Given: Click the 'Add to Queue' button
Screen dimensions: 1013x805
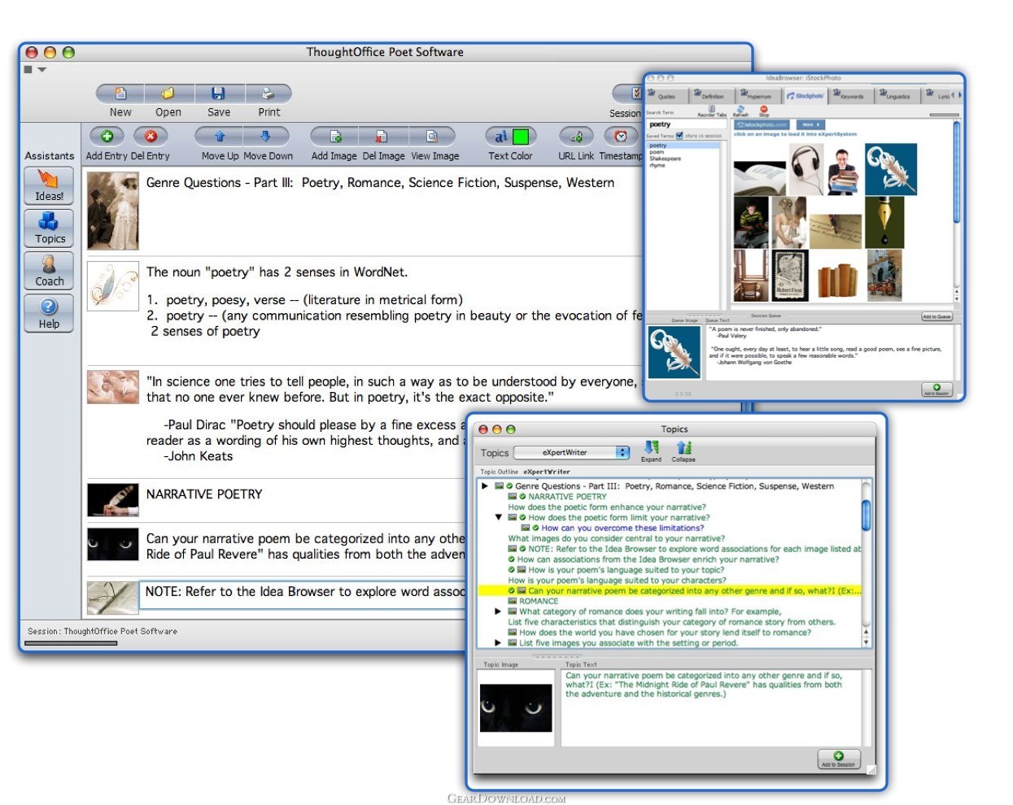Looking at the screenshot, I should point(937,316).
